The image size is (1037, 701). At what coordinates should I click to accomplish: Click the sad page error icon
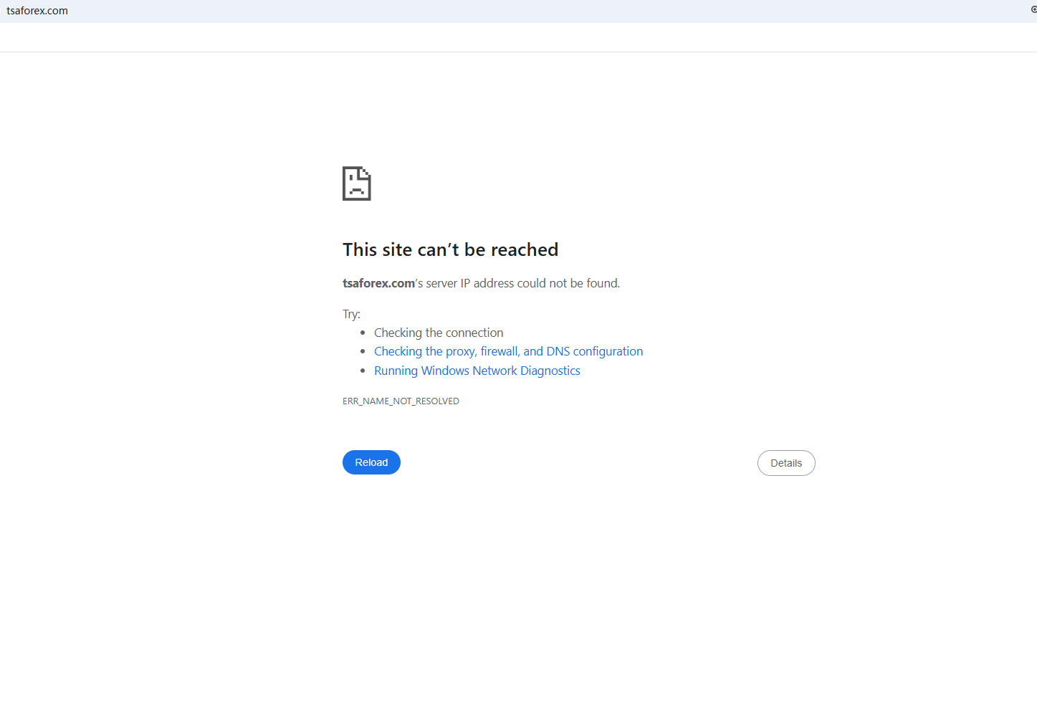pyautogui.click(x=356, y=183)
